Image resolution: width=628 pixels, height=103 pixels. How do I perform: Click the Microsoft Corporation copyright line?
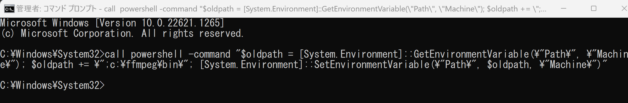pyautogui.click(x=122, y=34)
